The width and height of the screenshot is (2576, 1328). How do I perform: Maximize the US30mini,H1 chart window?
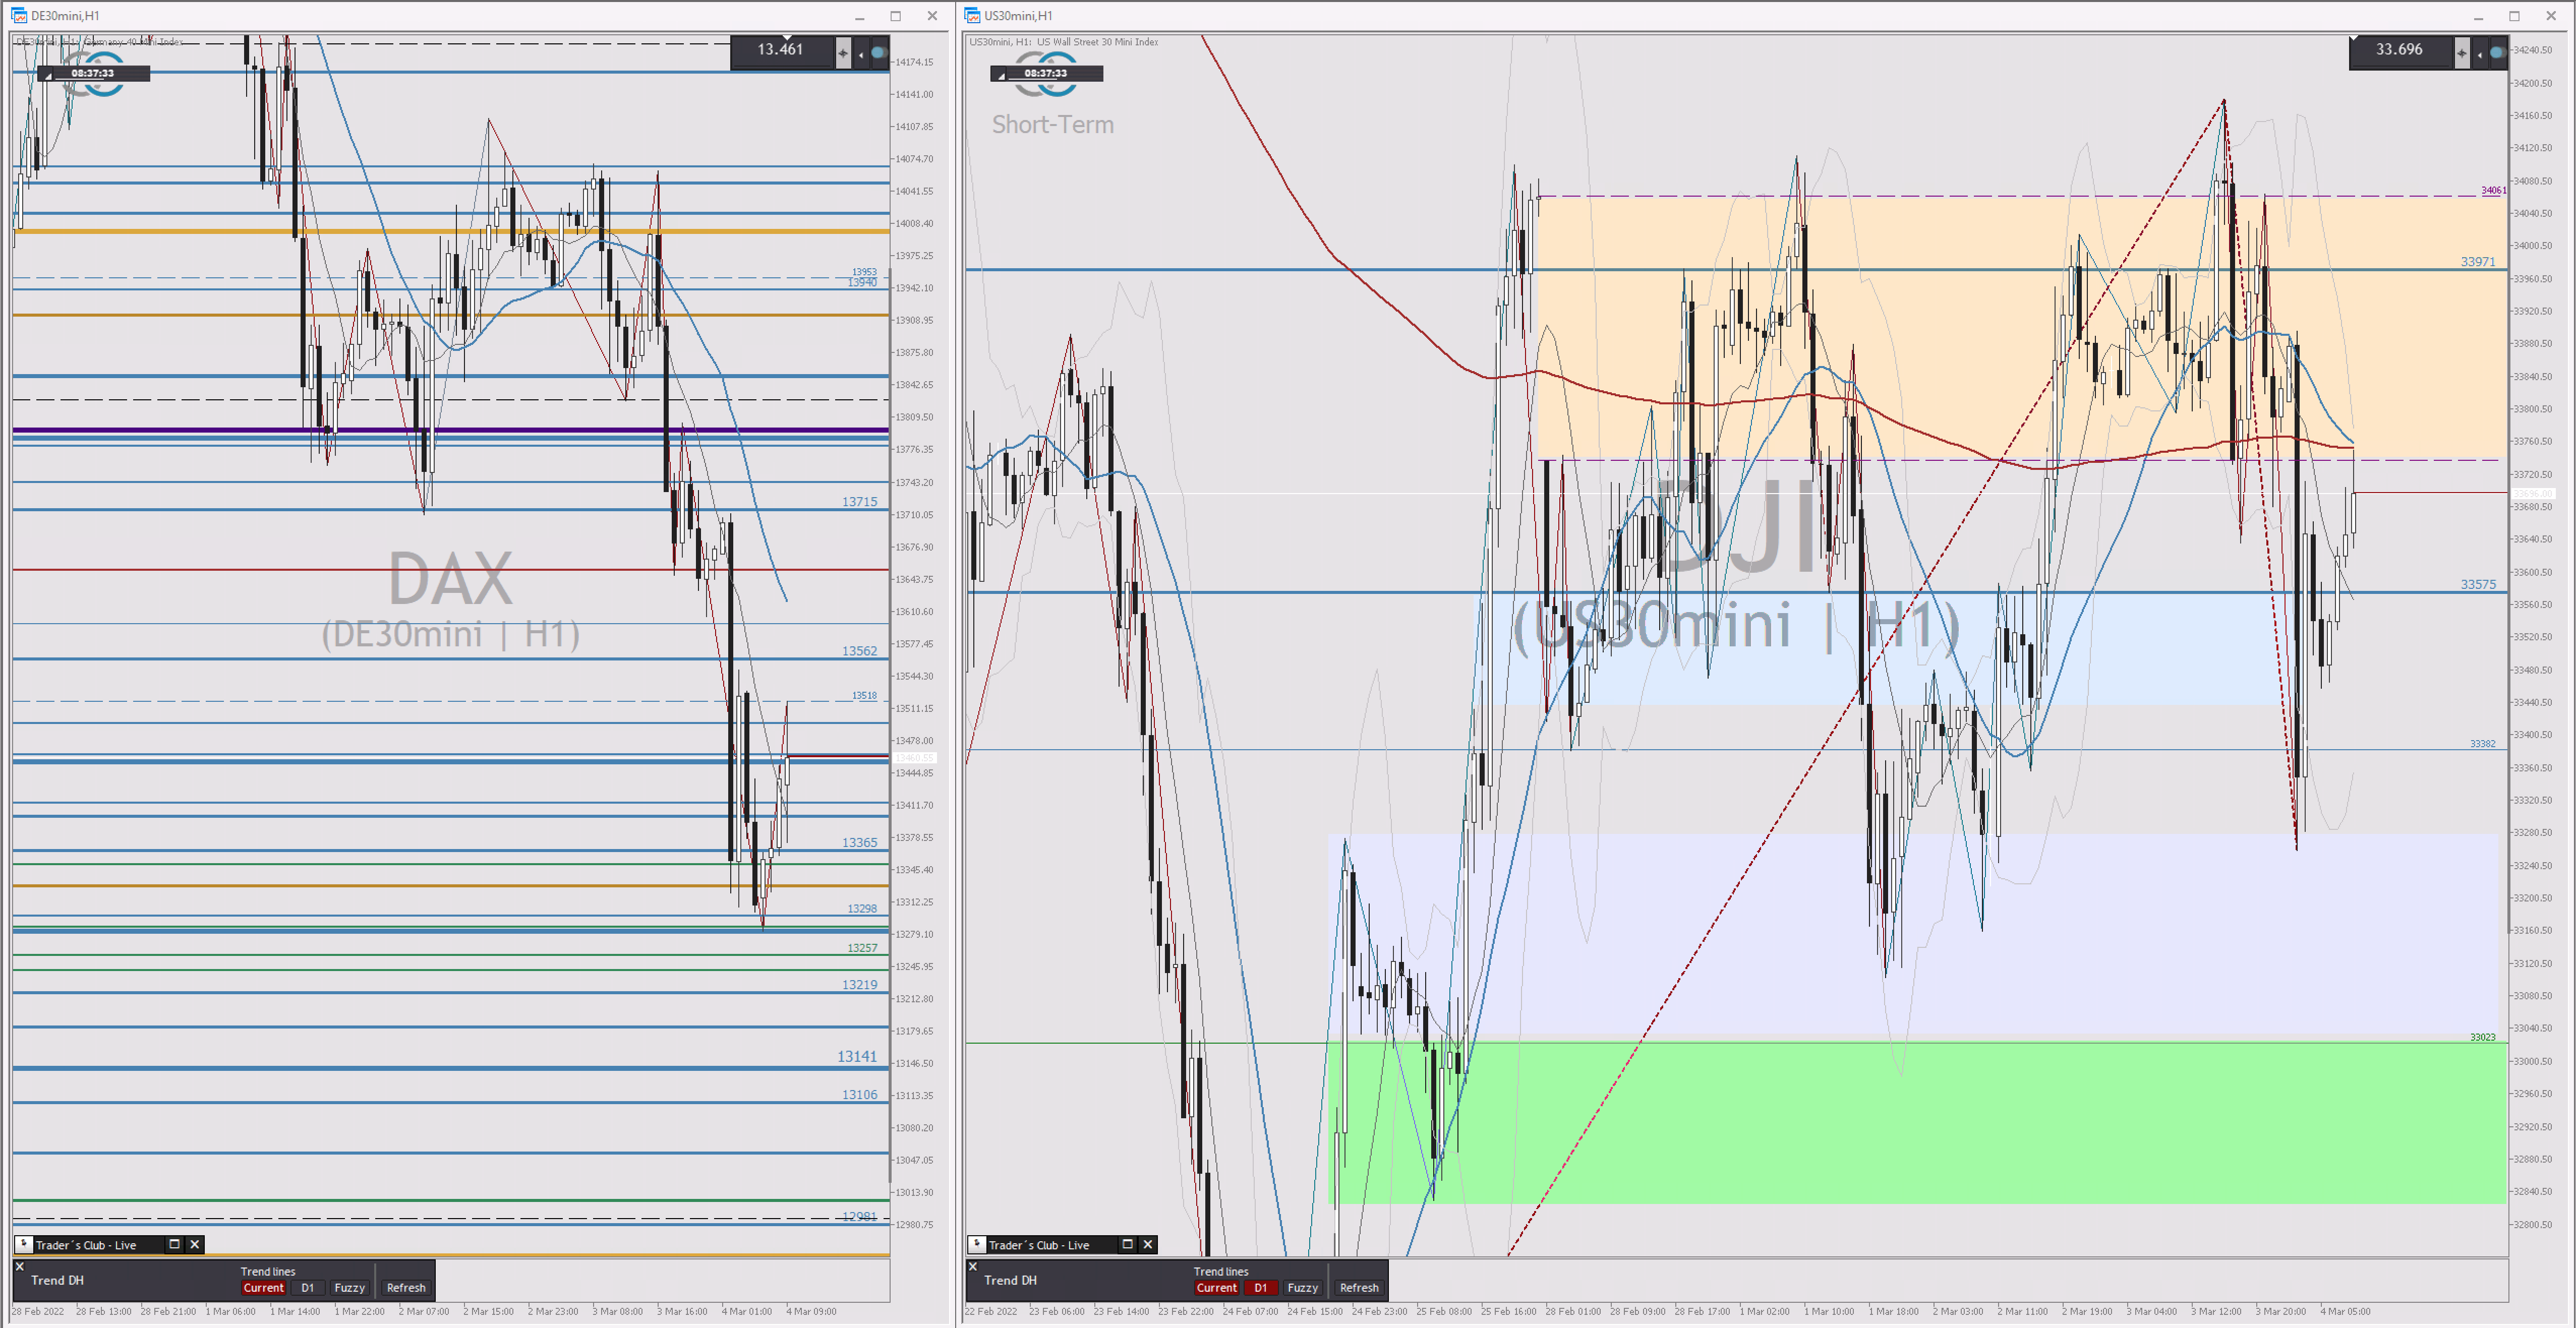2515,16
